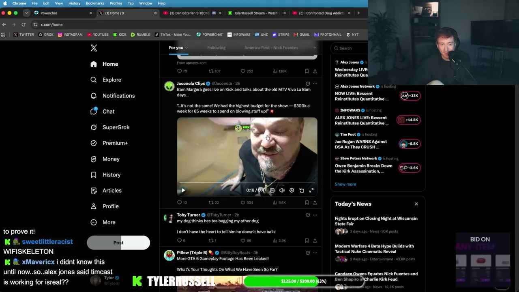This screenshot has height=292, width=519.
Task: Open Chrome tab search dropdown
Action: (26, 13)
